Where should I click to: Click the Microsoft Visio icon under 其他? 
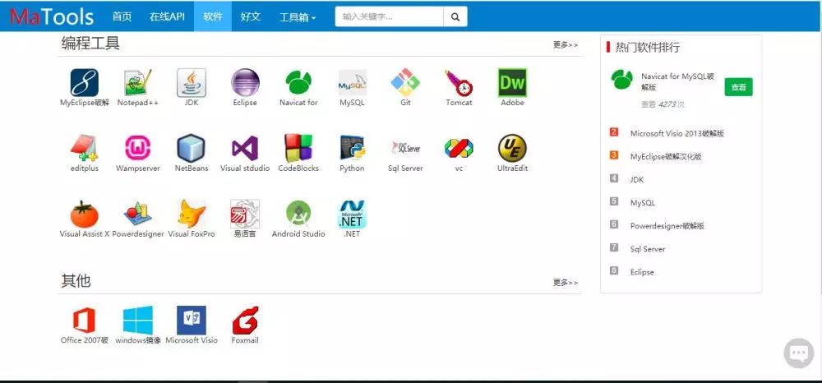pyautogui.click(x=192, y=321)
